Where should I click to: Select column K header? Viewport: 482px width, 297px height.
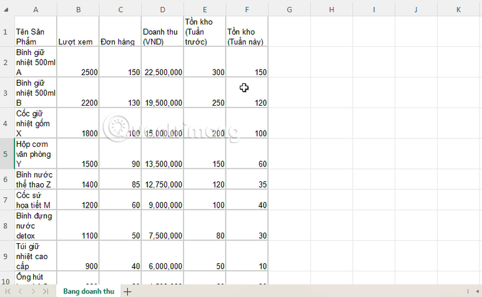click(458, 9)
